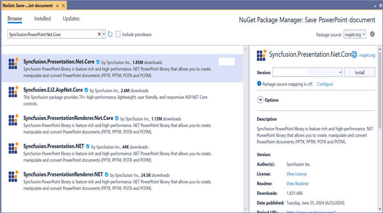Select Syncfusion.PresentationRenderer.Net.Core package title
Viewport: 383px width, 213px height.
pyautogui.click(x=68, y=118)
